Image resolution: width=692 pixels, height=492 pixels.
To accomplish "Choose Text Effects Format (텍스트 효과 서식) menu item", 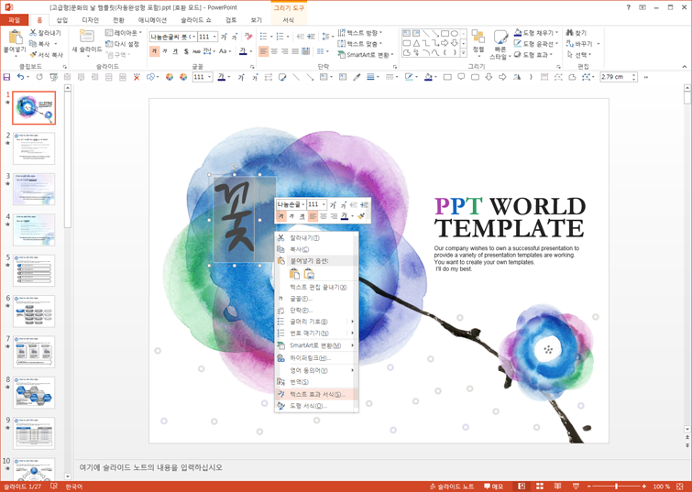I will (316, 394).
